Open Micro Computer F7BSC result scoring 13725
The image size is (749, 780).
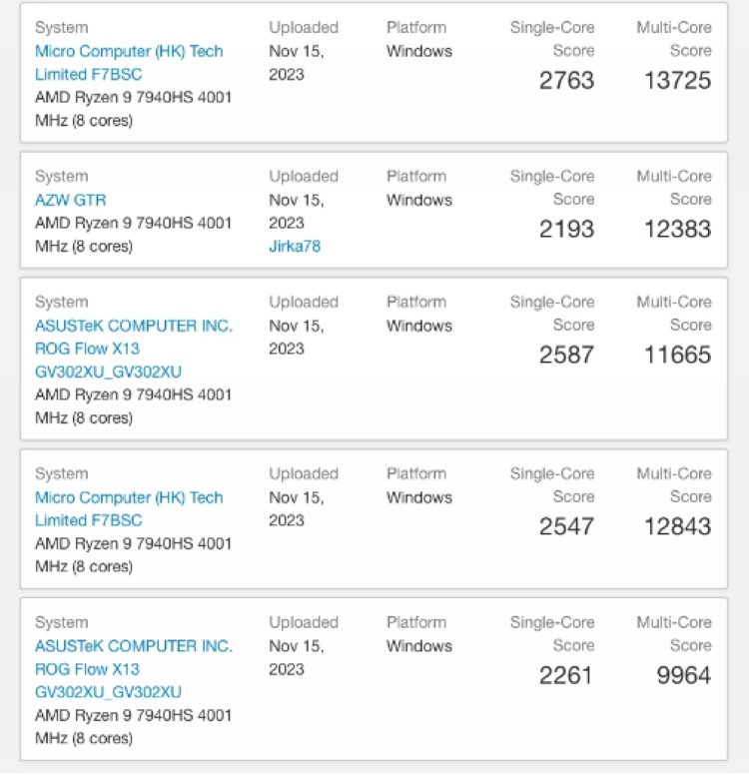129,62
